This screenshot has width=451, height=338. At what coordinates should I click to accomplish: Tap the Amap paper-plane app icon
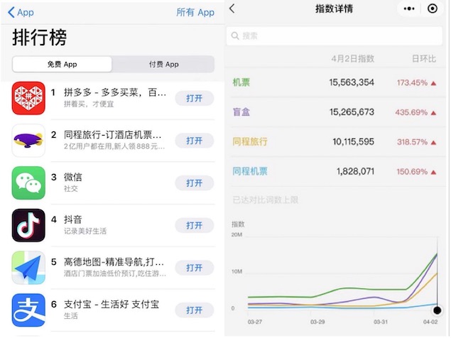[28, 268]
